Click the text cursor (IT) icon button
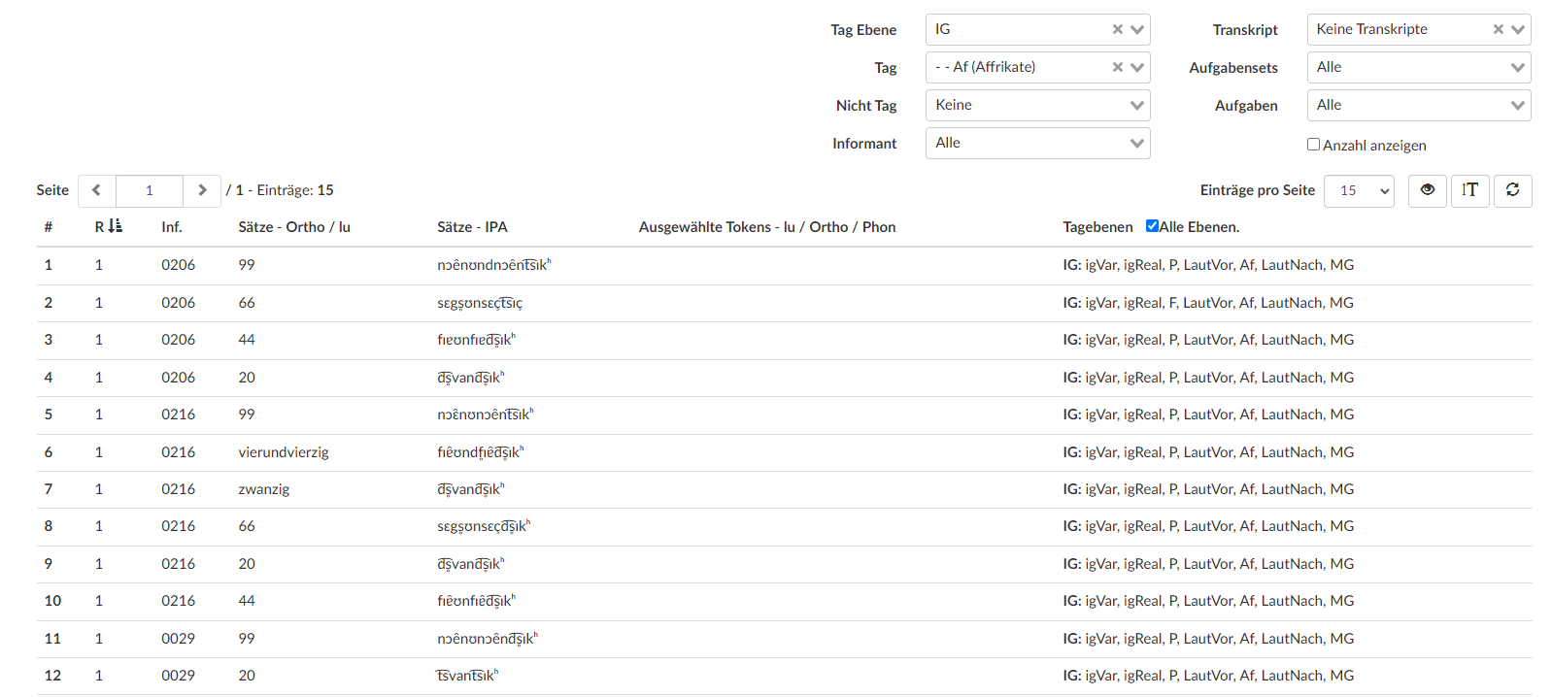This screenshot has width=1552, height=697. pyautogui.click(x=1470, y=190)
